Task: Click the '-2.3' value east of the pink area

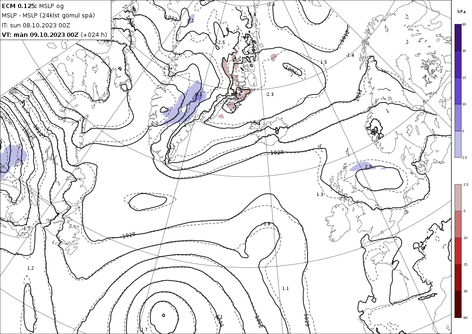Action: pyautogui.click(x=270, y=94)
